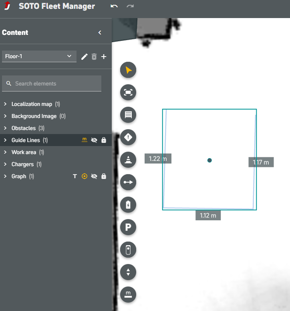
Task: Toggle visibility of Guide Lines
Action: pos(94,140)
